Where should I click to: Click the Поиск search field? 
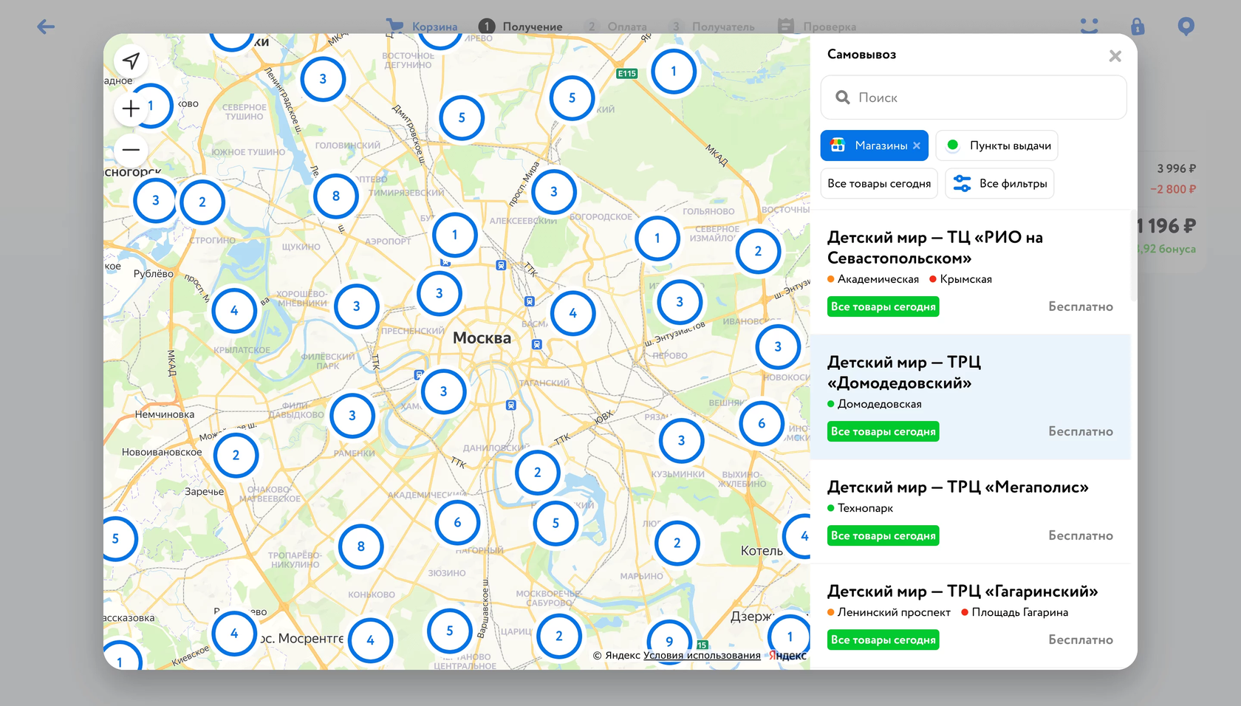point(974,97)
